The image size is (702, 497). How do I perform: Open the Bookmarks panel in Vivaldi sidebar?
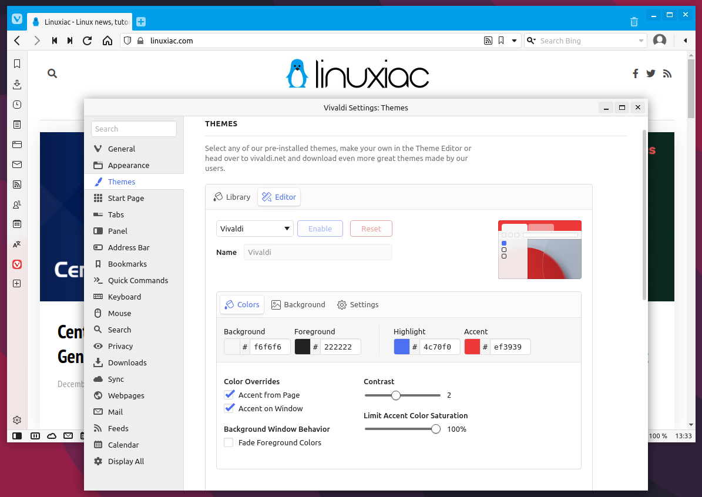[x=17, y=63]
